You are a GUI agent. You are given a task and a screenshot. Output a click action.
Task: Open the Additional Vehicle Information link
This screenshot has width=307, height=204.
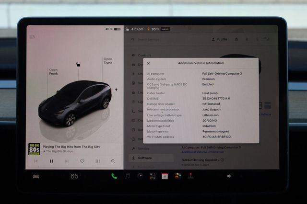pos(202,152)
